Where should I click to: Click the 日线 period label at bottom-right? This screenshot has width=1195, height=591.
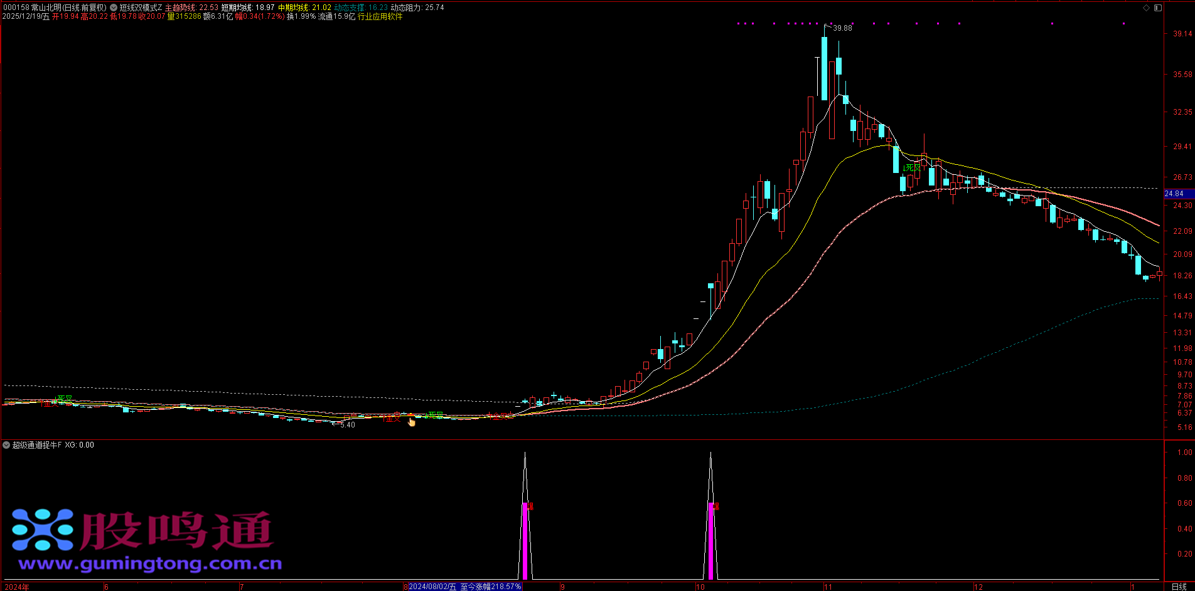[x=1179, y=587]
